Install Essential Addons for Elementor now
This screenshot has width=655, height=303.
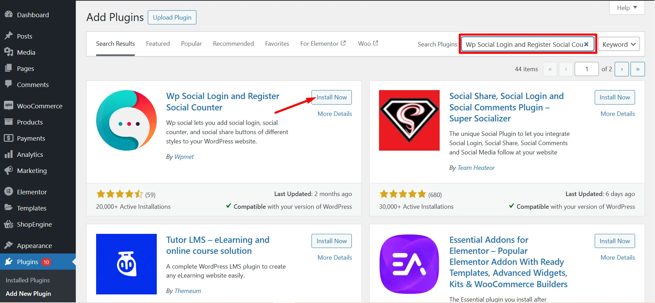[x=615, y=241]
